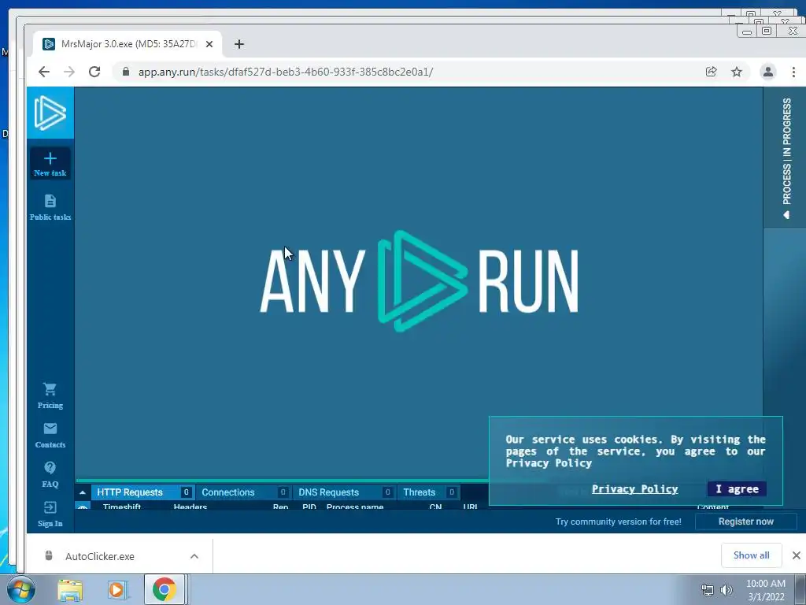Viewport: 806px width, 605px height.
Task: Open Public tasks in the sidebar
Action: pos(50,207)
